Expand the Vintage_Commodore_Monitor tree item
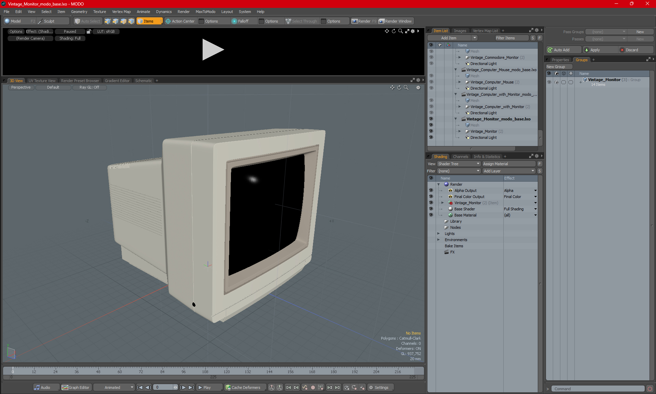The height and width of the screenshot is (394, 656). tap(460, 57)
